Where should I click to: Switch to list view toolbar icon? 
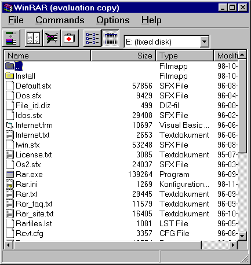coord(92,38)
